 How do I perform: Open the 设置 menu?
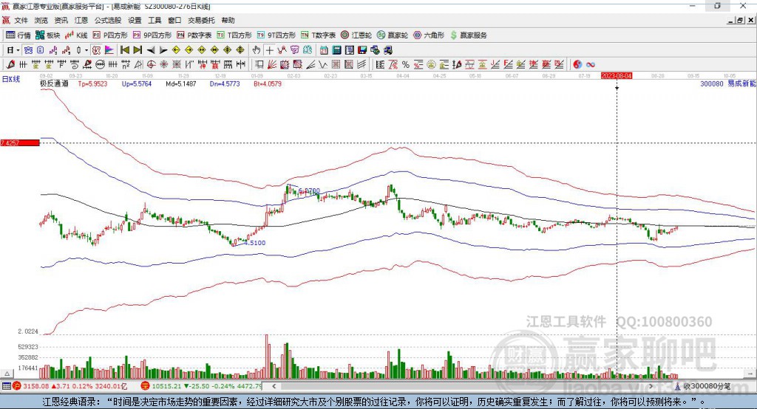[135, 20]
